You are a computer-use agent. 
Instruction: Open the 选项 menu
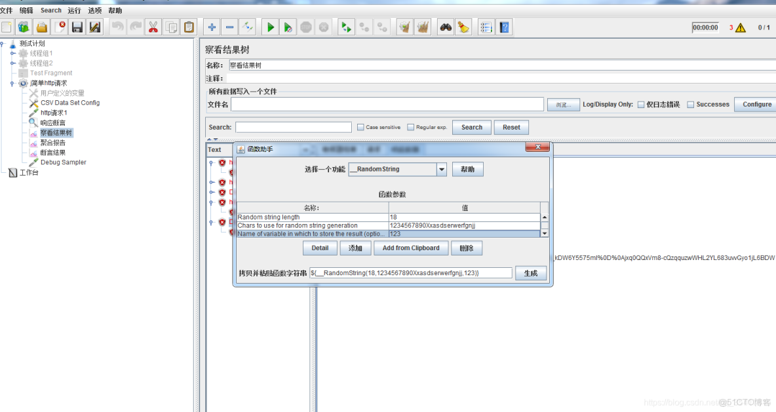pos(94,10)
